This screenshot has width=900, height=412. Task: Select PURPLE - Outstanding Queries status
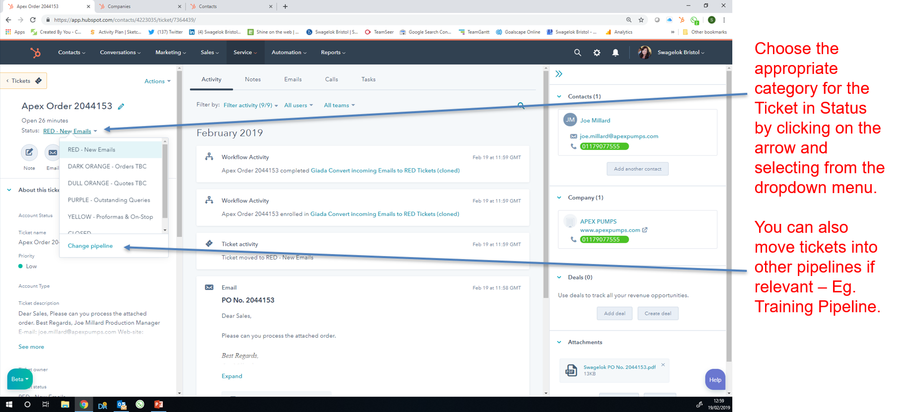[111, 200]
